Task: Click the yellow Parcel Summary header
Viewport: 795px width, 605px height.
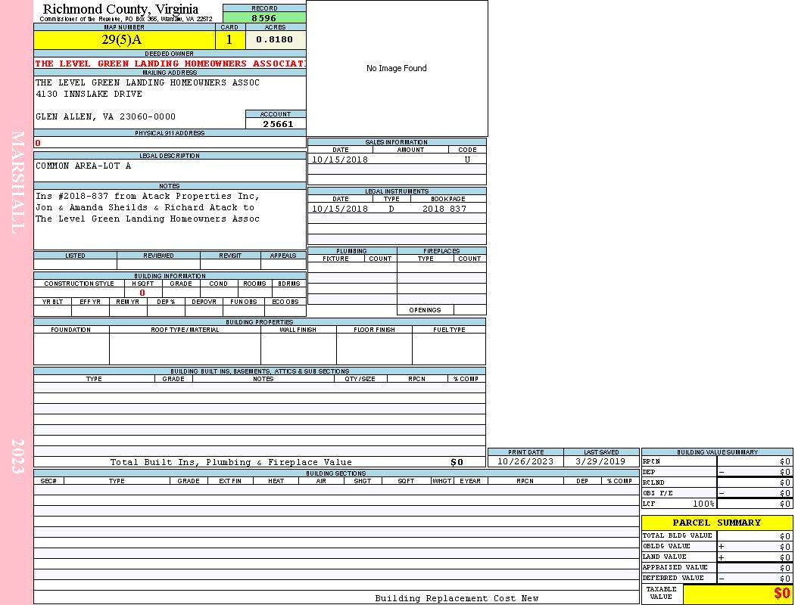Action: tap(716, 523)
